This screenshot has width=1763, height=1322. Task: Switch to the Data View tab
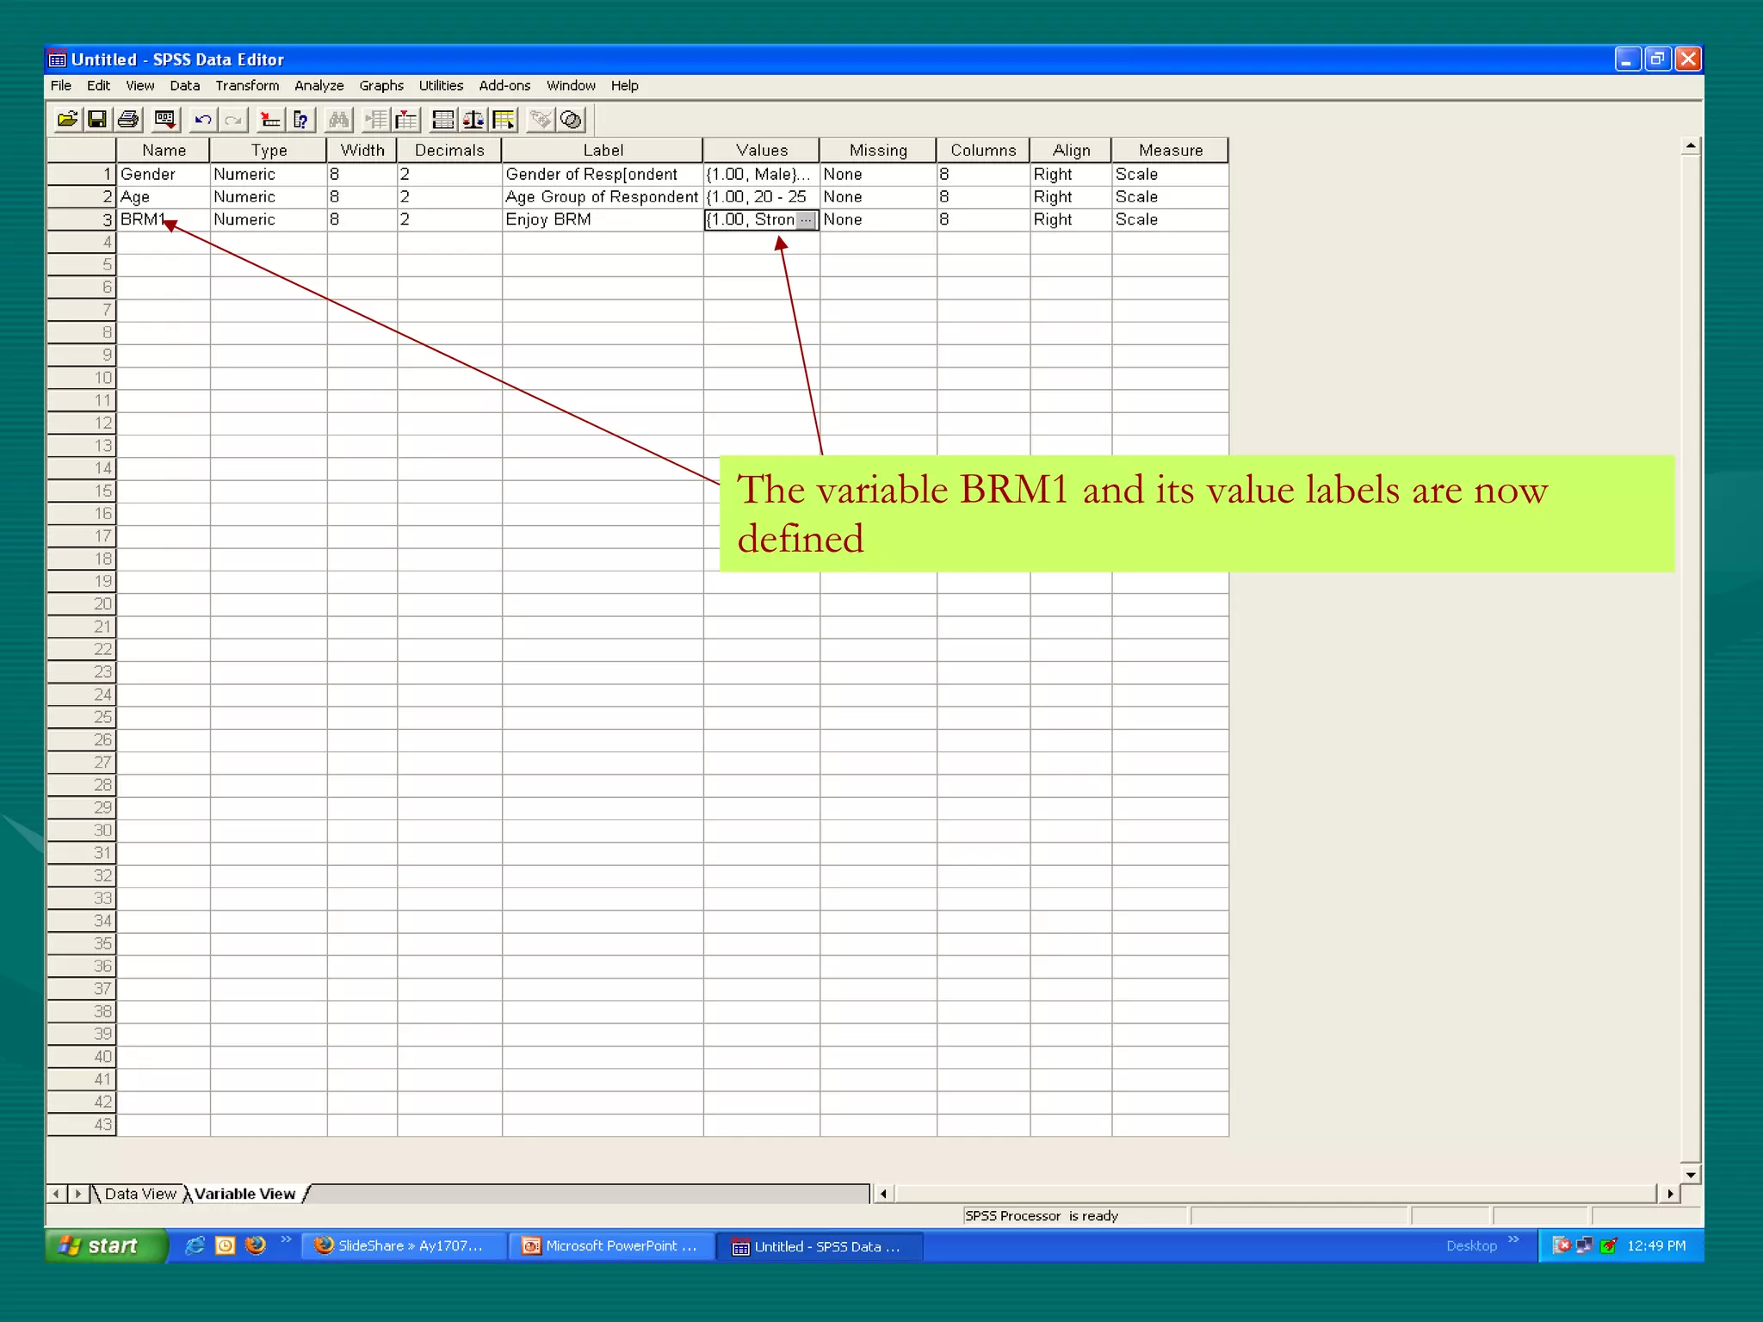(140, 1194)
